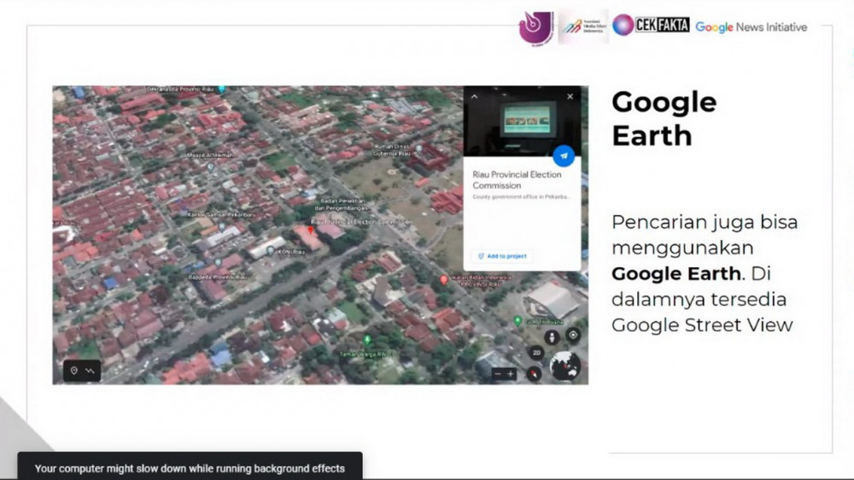Zoom in with the plus button
Viewport: 854px width, 480px height.
[512, 373]
